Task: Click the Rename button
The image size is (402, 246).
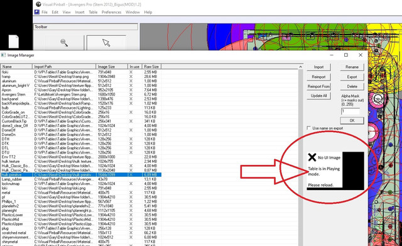Action: [x=352, y=67]
